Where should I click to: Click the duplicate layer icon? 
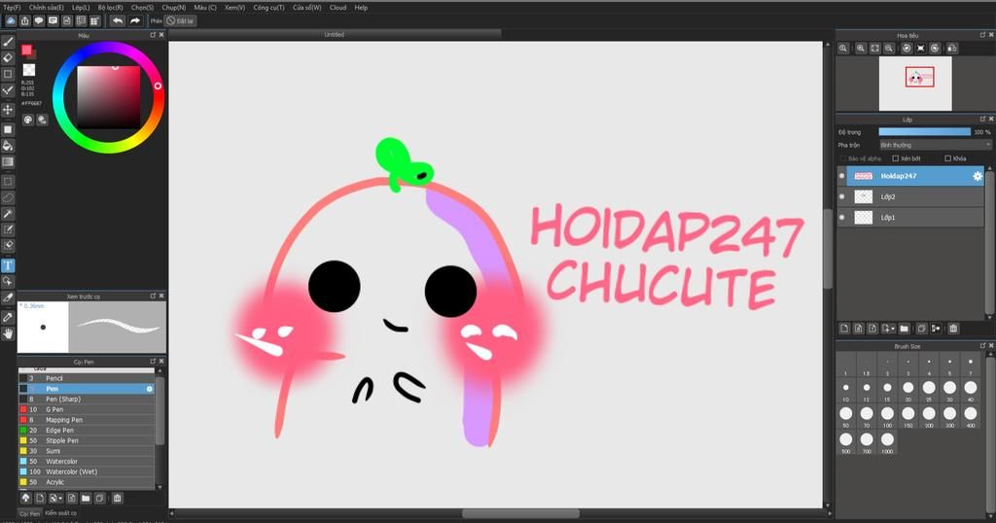click(922, 329)
